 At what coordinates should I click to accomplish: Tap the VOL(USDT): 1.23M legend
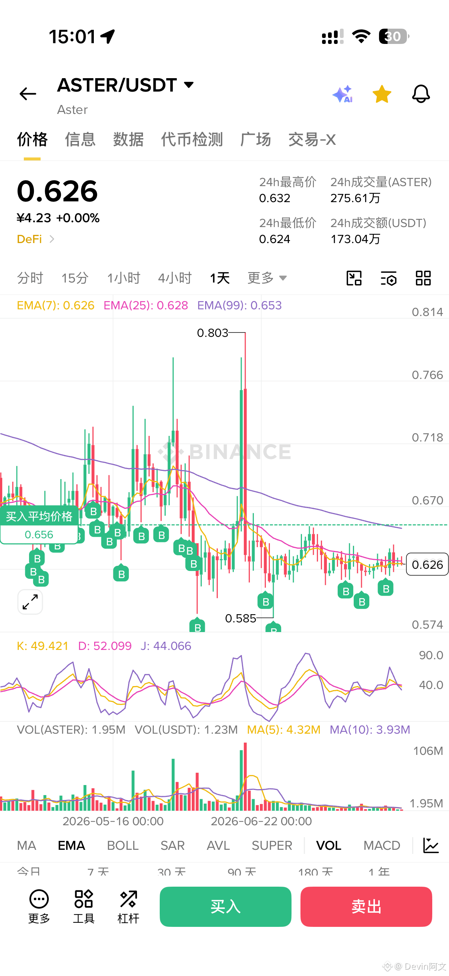coord(186,729)
